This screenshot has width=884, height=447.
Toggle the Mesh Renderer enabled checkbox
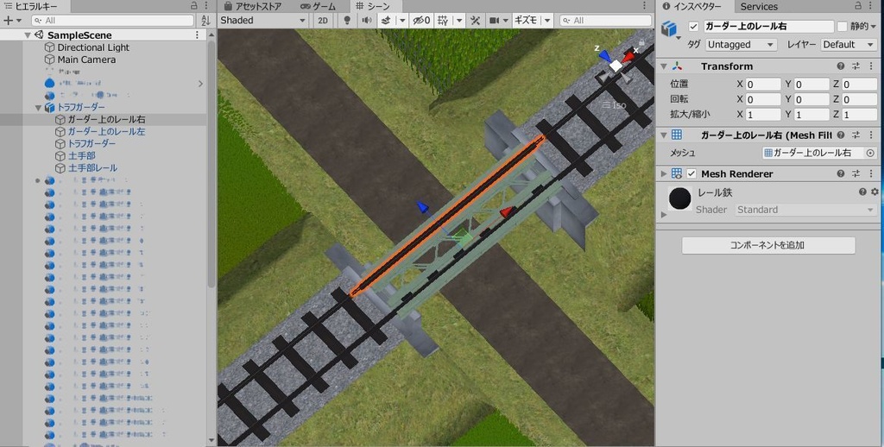click(691, 173)
